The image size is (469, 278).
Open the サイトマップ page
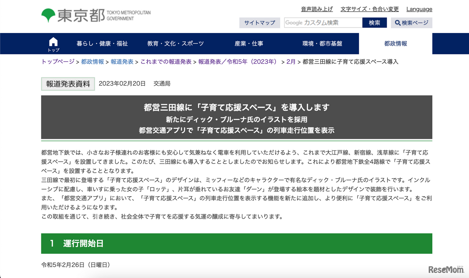point(260,22)
